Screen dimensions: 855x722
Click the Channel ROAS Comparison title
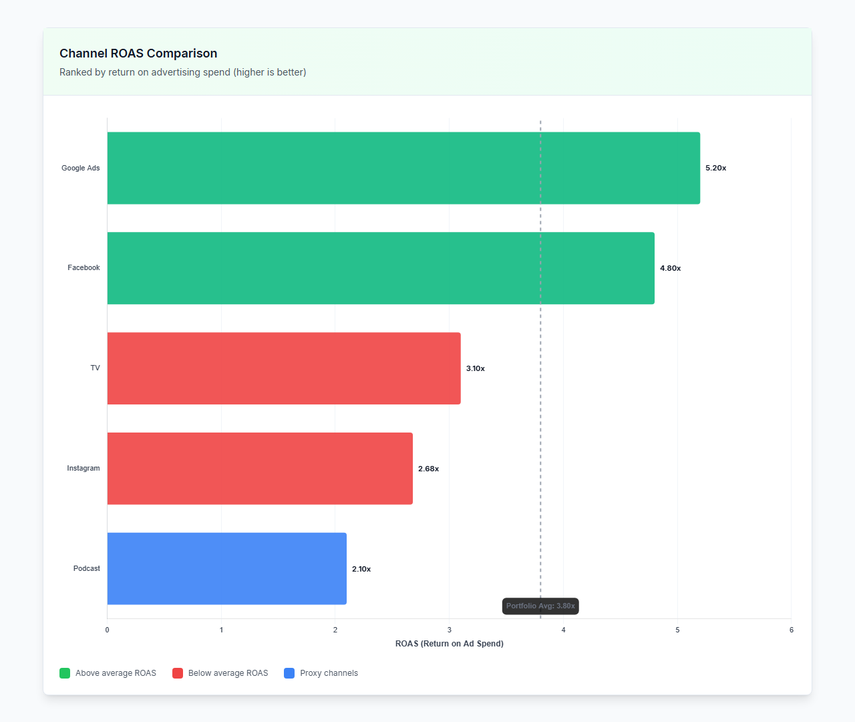click(138, 53)
